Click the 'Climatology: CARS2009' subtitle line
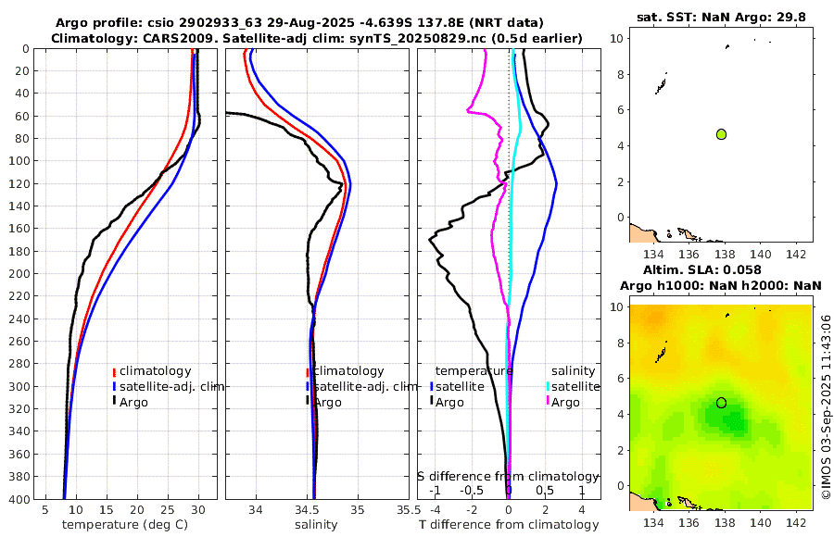834x537 pixels. 317,39
